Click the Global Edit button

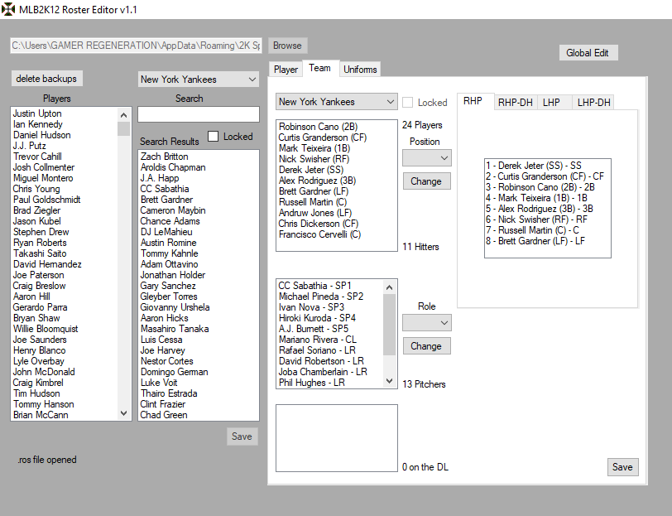[588, 53]
